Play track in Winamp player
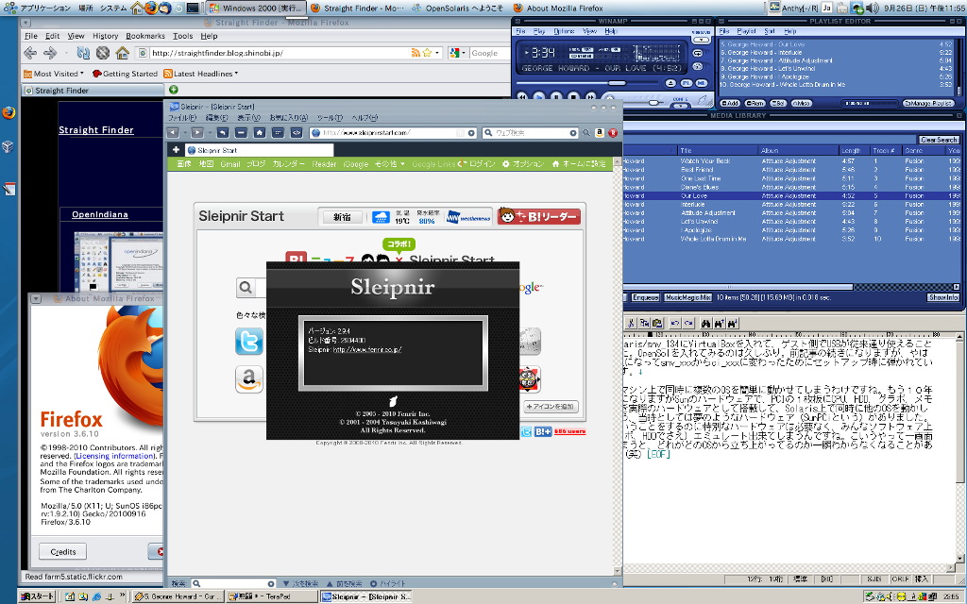967x604 pixels. (539, 97)
